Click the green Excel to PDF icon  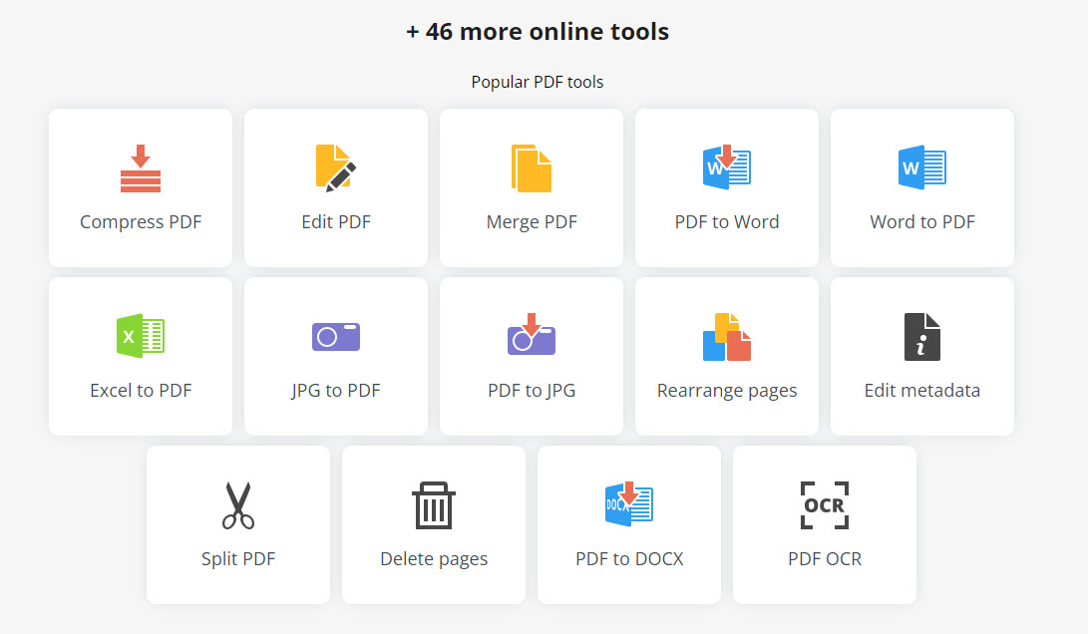point(141,336)
